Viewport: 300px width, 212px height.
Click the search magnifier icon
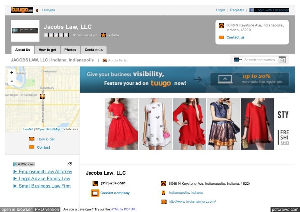point(282,60)
